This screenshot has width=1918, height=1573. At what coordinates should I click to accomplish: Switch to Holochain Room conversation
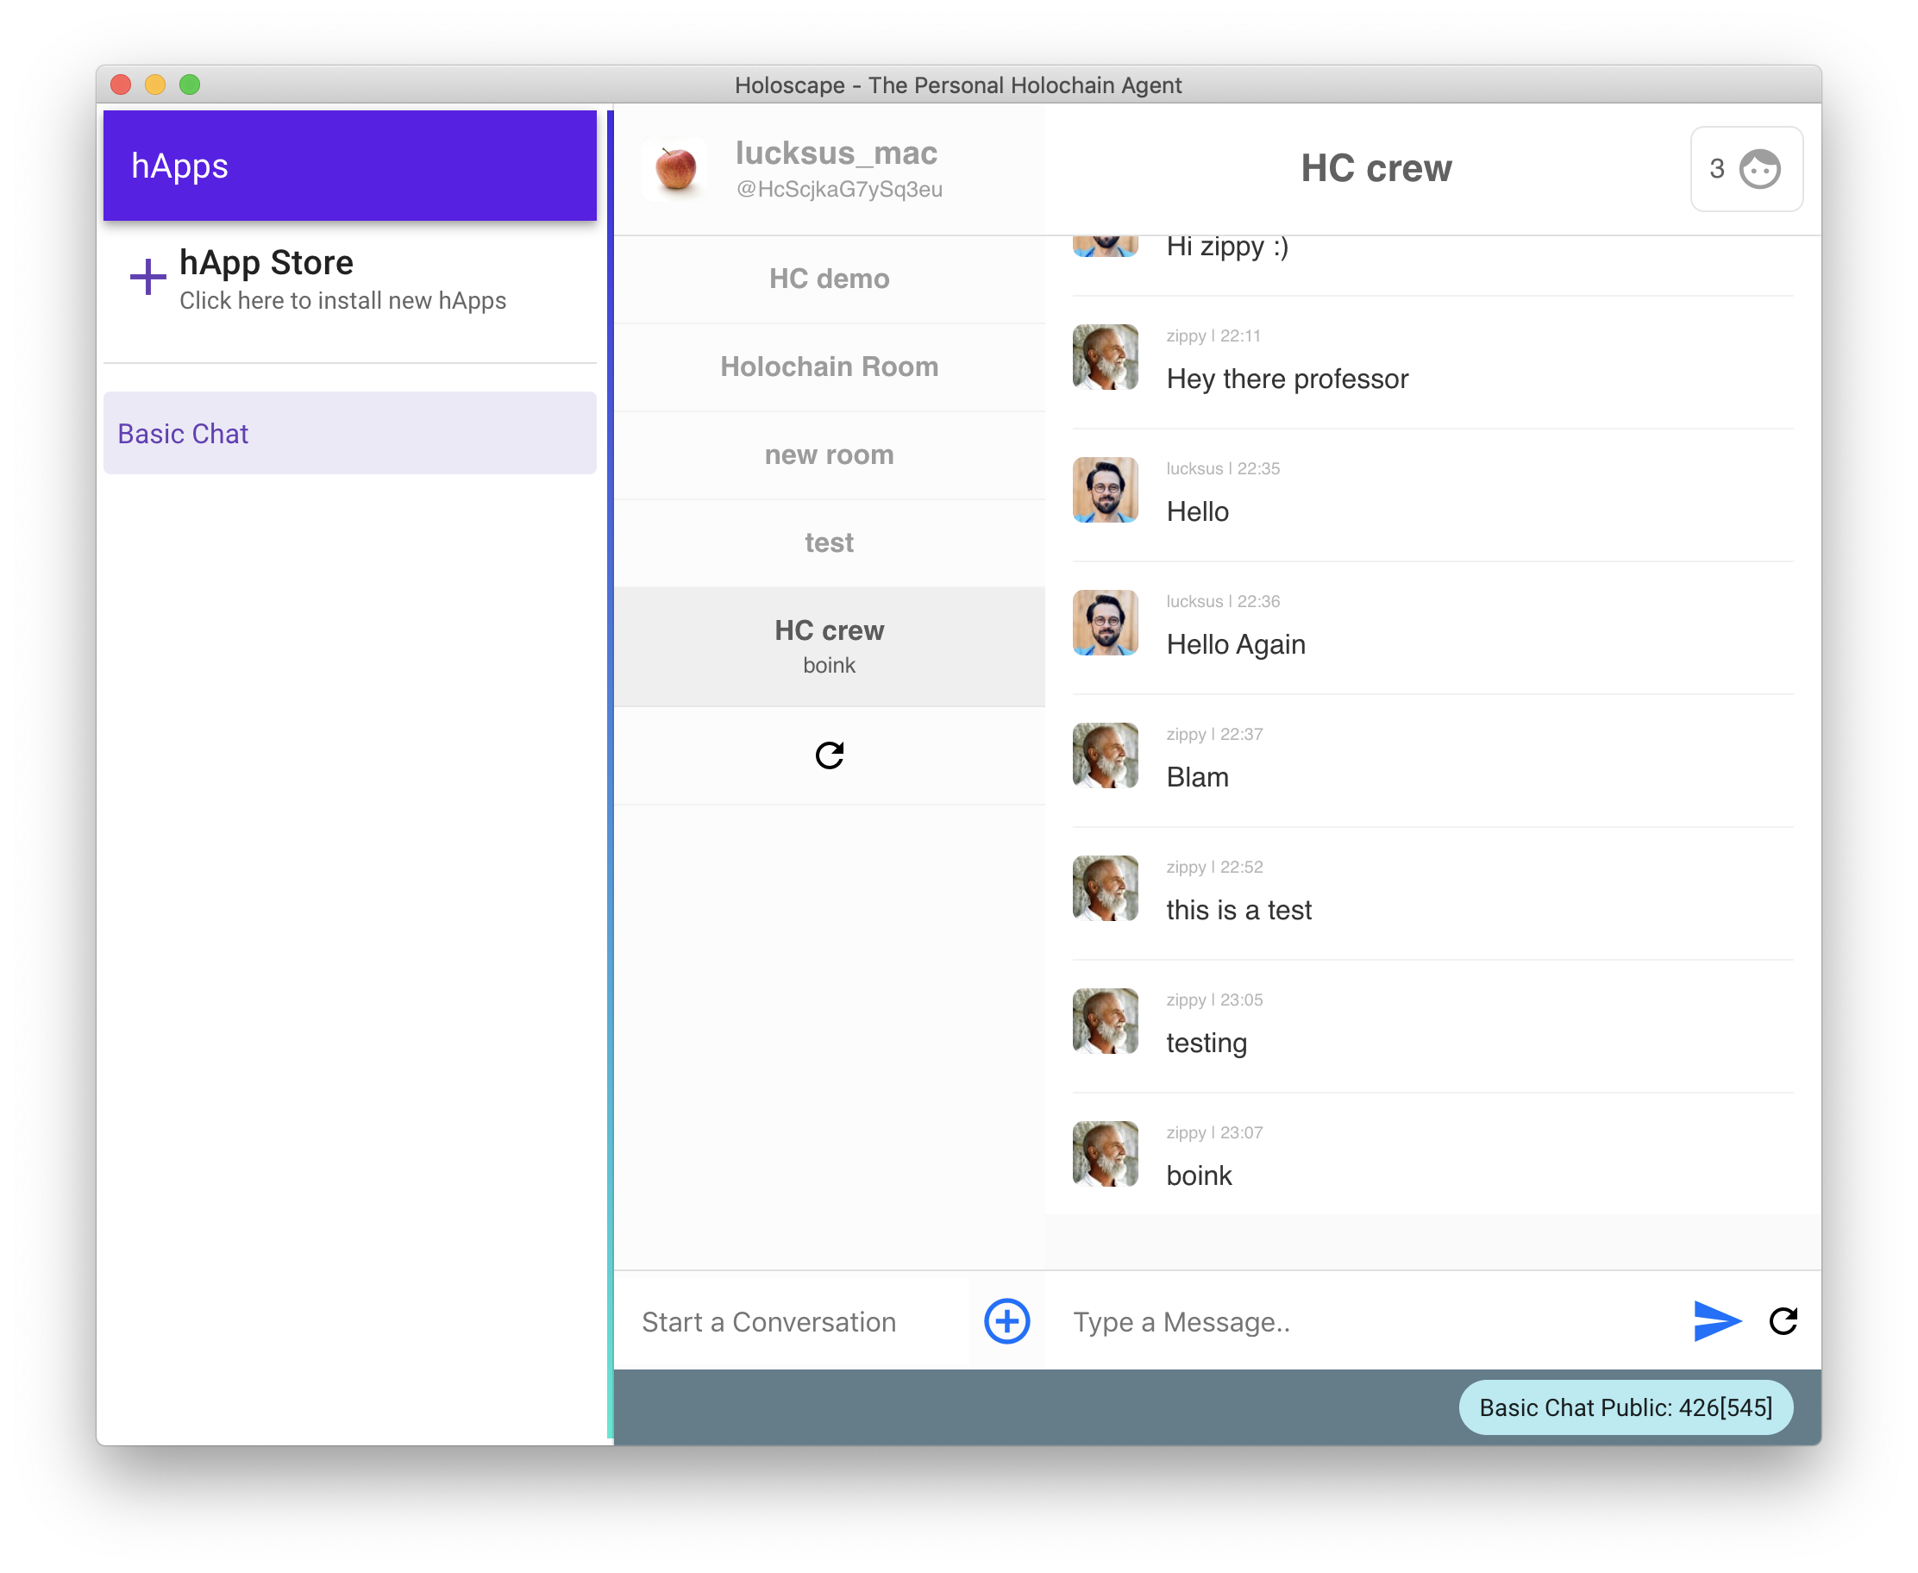click(829, 366)
